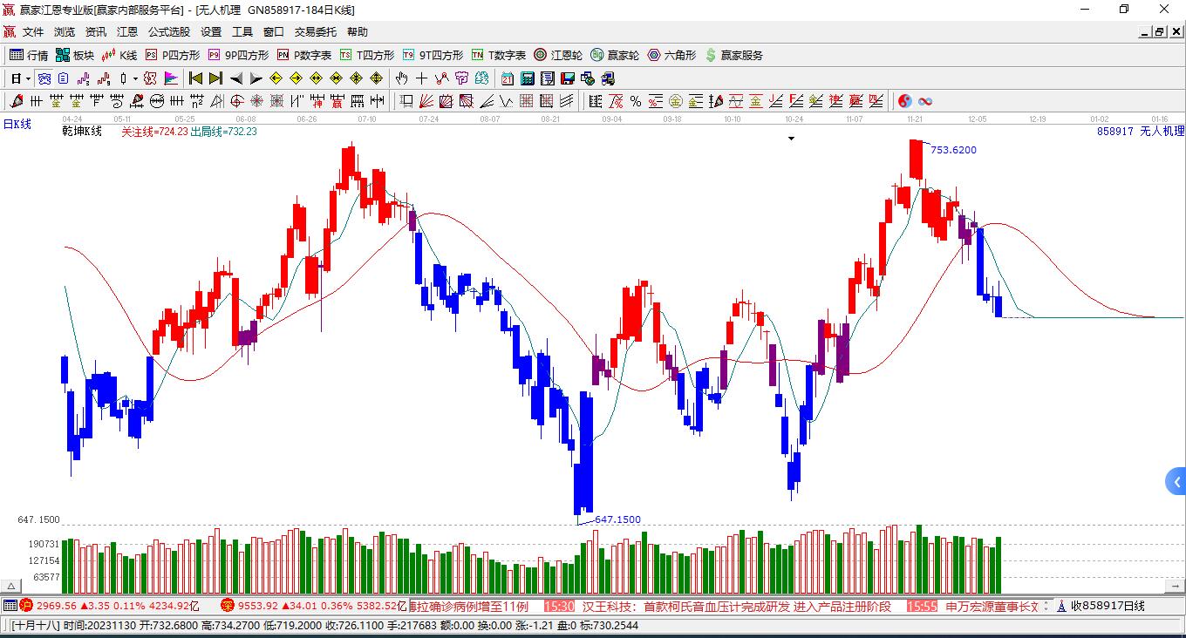Open the 汉王科技 news ticker headline
Image resolution: width=1186 pixels, height=638 pixels.
point(737,606)
